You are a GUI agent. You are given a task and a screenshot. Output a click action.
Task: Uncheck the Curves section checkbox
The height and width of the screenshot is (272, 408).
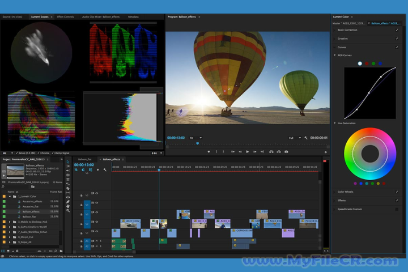click(x=397, y=47)
